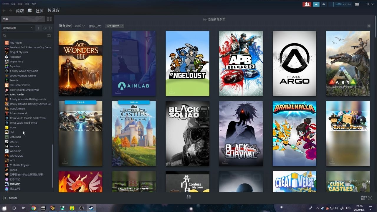This screenshot has height=212, width=377.
Task: Sort library list with up arrow icon
Action: click(x=39, y=28)
